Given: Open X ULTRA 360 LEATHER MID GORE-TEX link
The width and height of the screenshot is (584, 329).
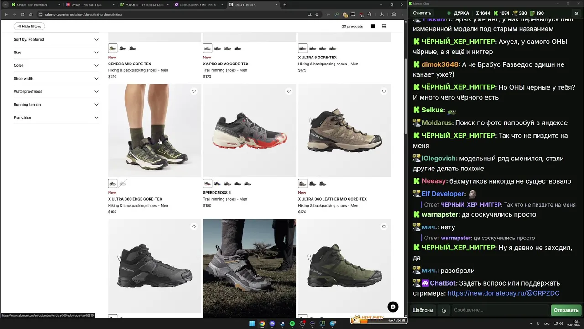Looking at the screenshot, I should click(332, 199).
